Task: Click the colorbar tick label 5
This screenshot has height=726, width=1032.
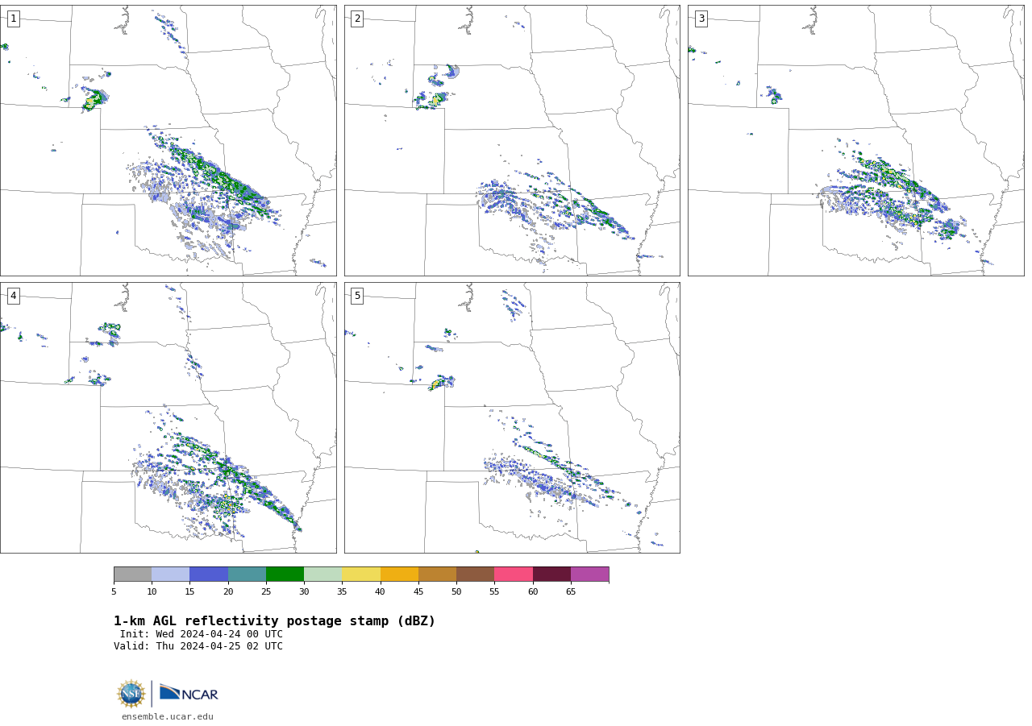Action: pyautogui.click(x=114, y=592)
